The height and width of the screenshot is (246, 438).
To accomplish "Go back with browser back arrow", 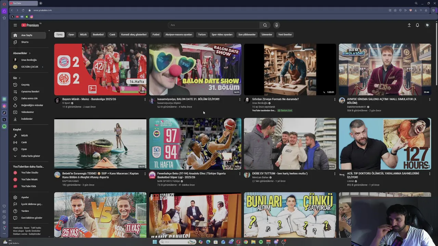I will coord(12,10).
